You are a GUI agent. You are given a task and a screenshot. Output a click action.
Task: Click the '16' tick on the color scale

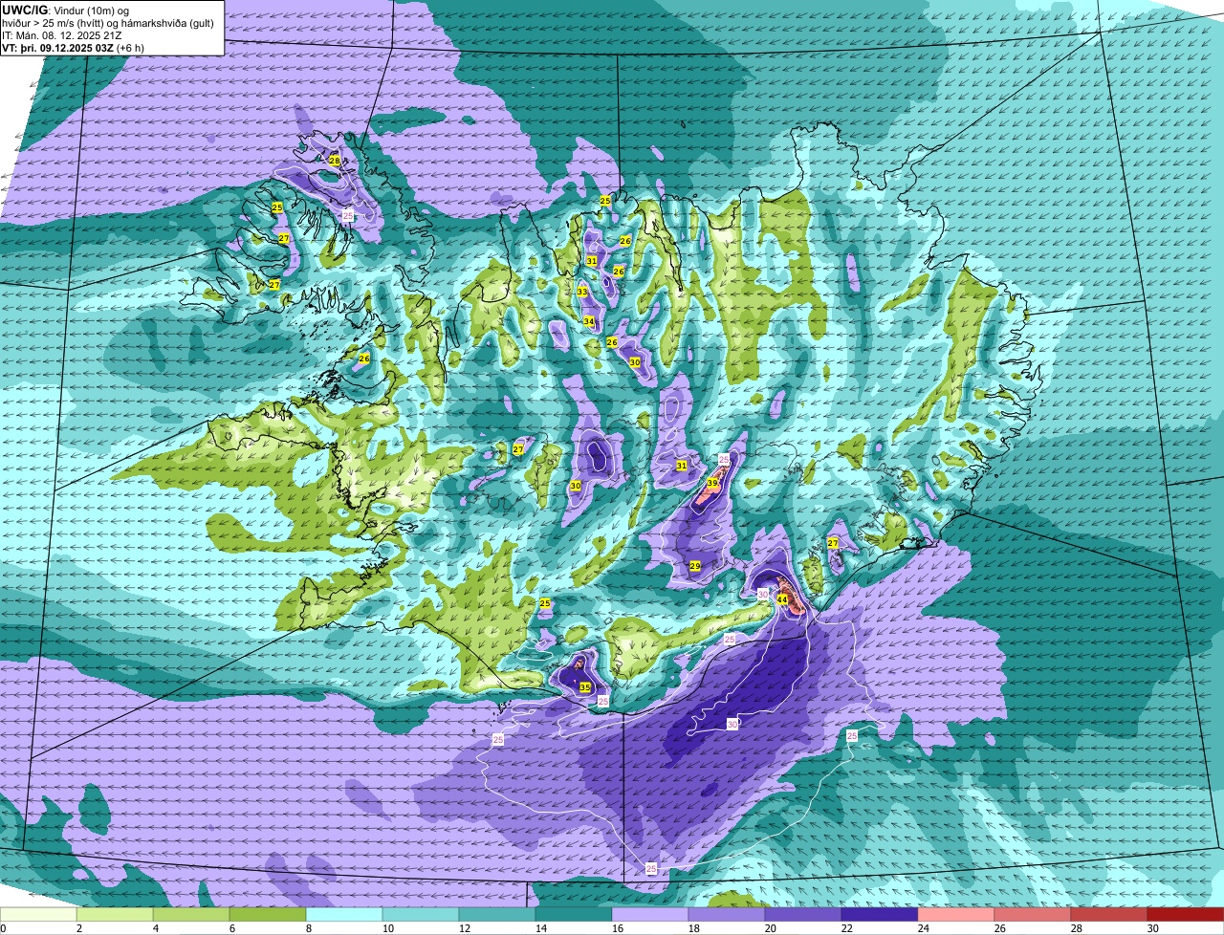(616, 928)
